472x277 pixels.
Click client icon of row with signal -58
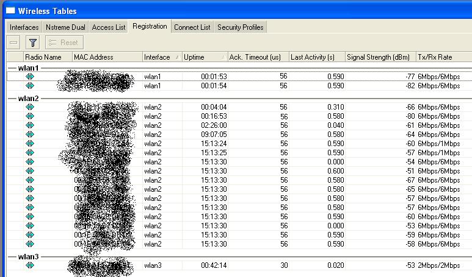coord(30,244)
